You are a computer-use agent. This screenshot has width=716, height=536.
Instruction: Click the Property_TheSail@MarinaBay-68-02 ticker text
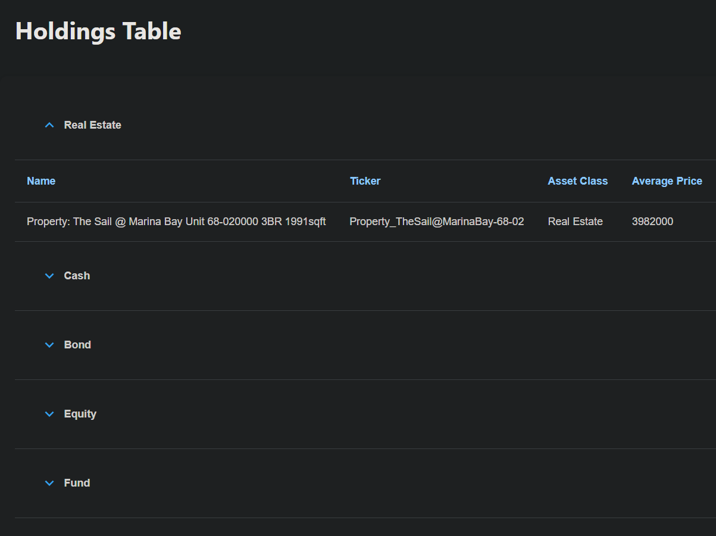coord(437,221)
